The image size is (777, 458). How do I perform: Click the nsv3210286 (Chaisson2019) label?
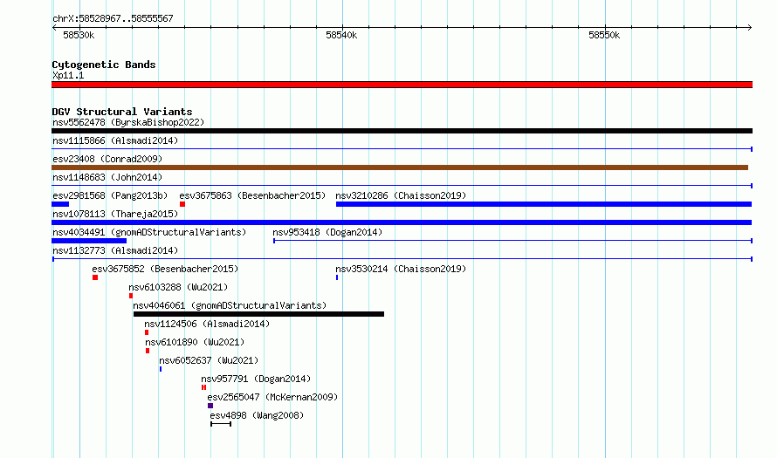pos(401,195)
